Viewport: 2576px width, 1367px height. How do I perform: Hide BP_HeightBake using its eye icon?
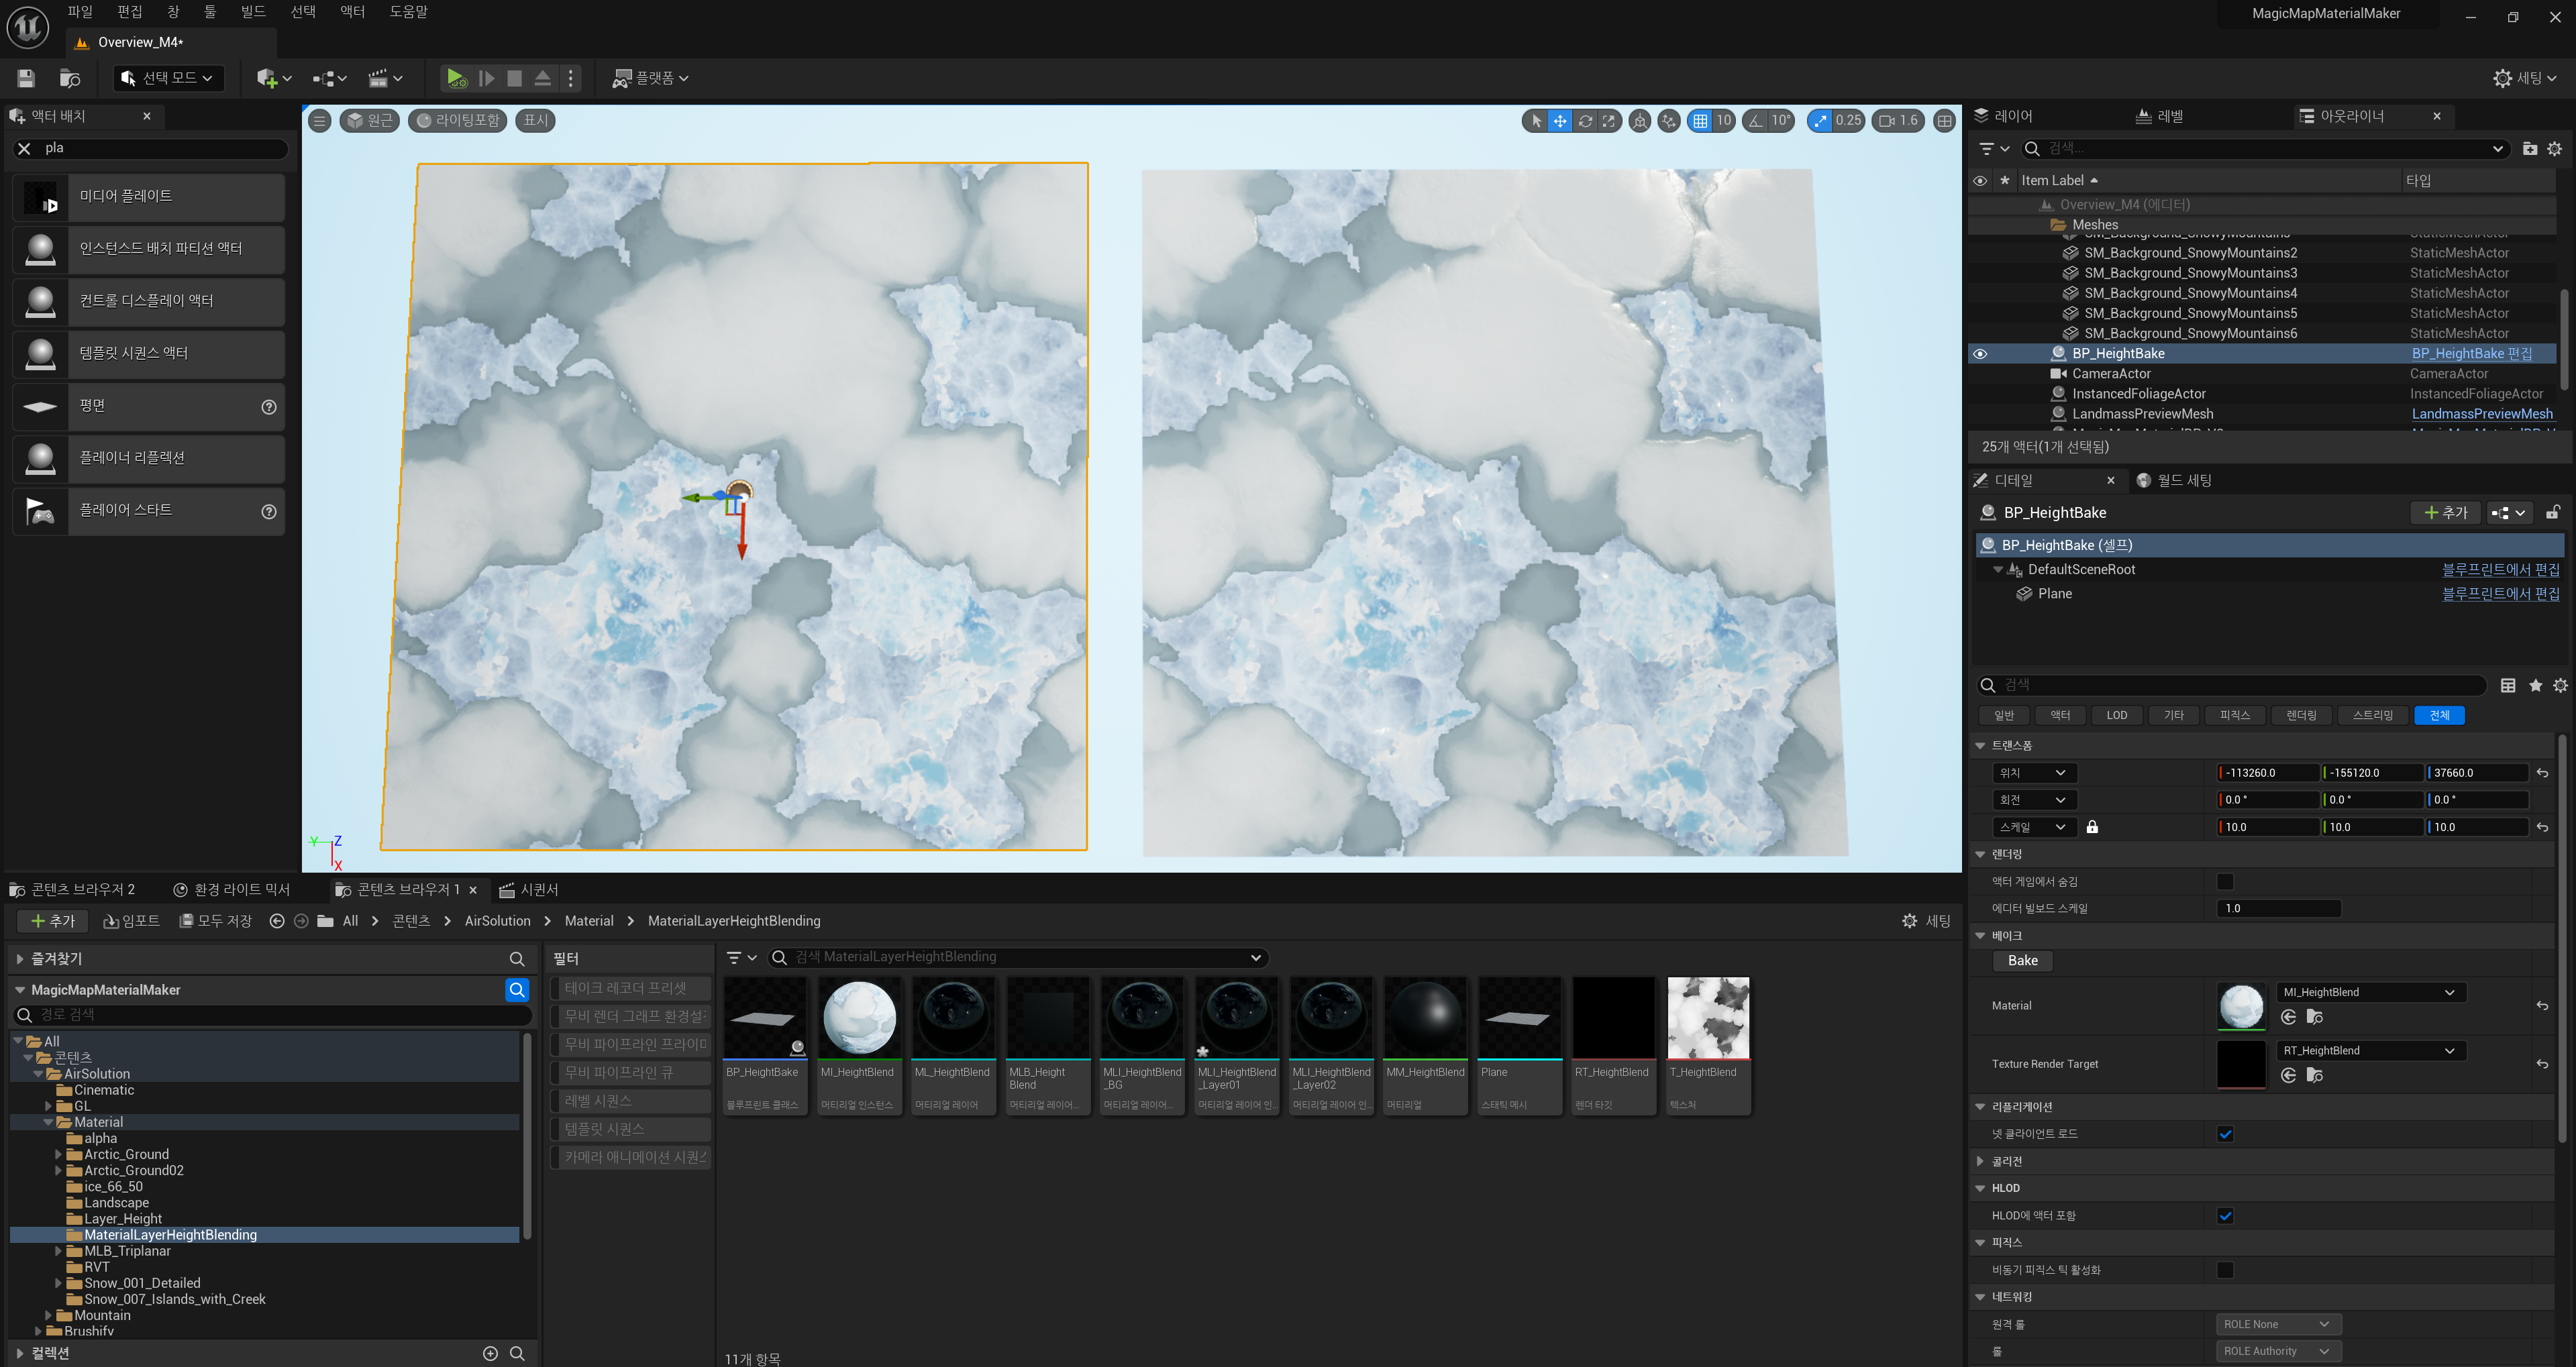pyautogui.click(x=1980, y=353)
